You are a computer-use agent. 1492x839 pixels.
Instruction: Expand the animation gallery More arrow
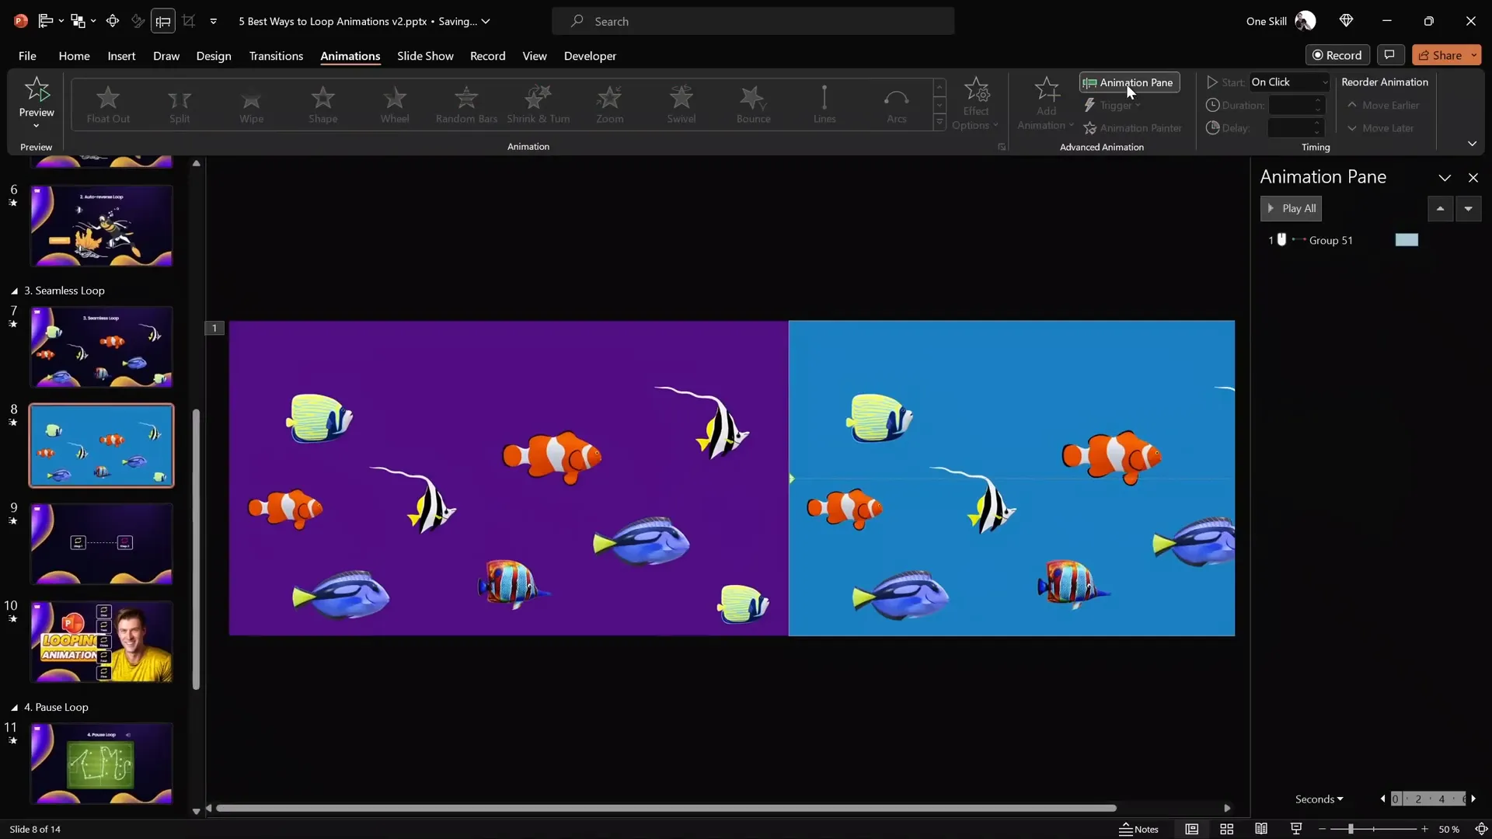(939, 123)
